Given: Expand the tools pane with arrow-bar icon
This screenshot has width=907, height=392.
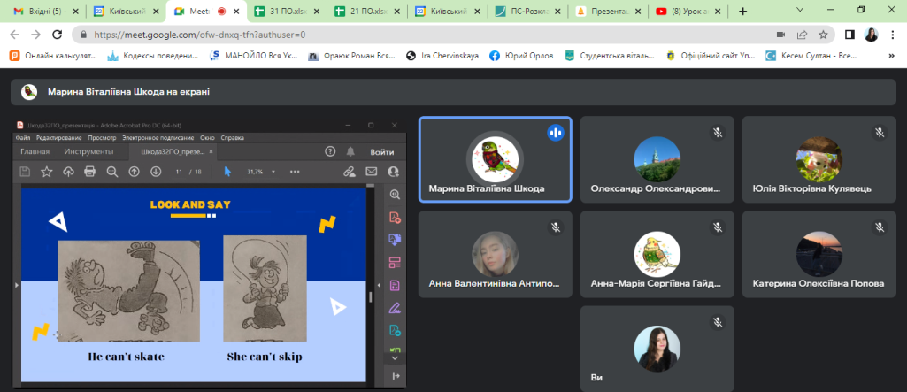Looking at the screenshot, I should click(396, 376).
